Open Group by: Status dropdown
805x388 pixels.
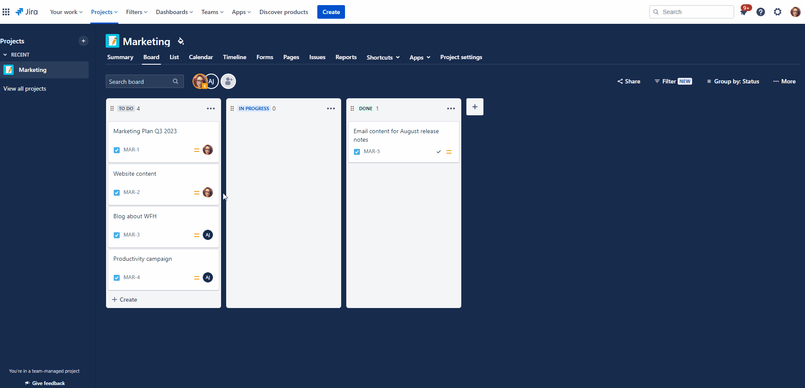(733, 81)
